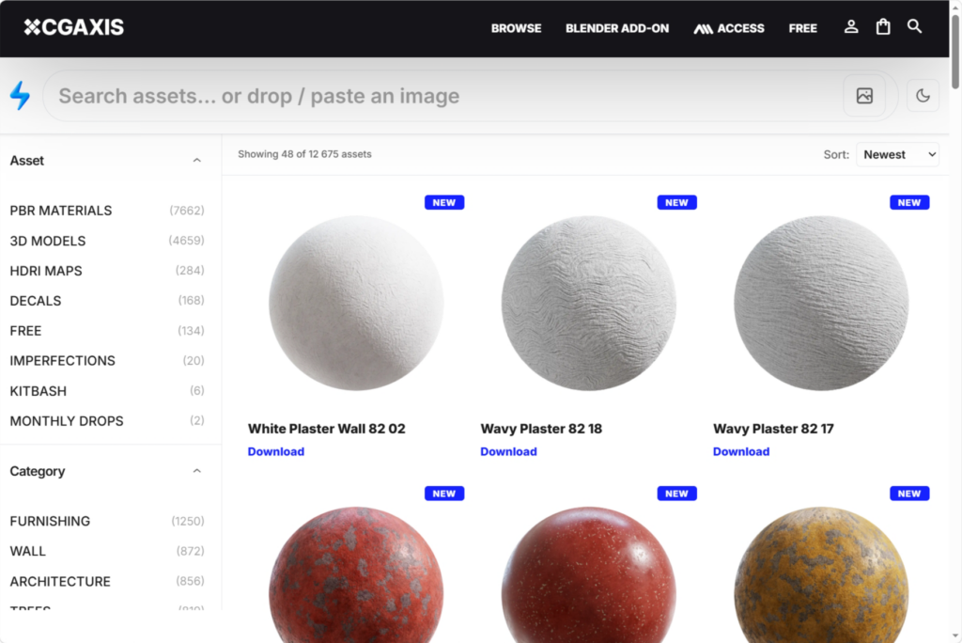Collapse the Asset filter section

(196, 161)
